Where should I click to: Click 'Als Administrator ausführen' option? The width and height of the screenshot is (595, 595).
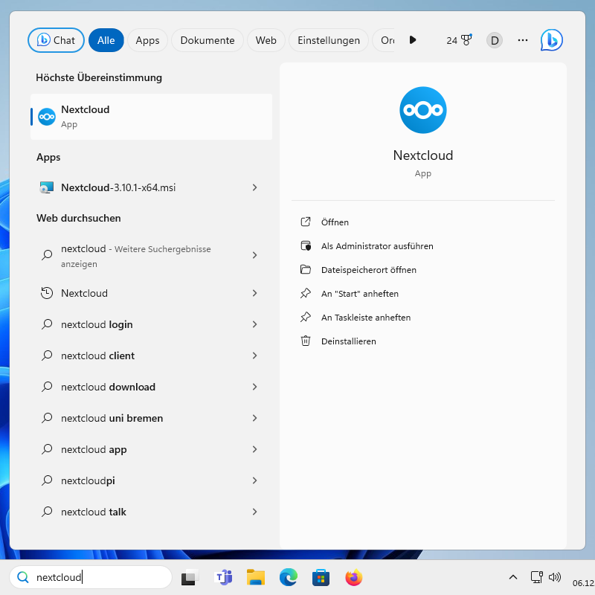pyautogui.click(x=376, y=246)
